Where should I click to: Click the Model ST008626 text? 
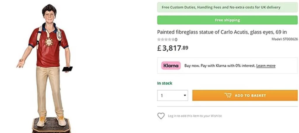[x=284, y=39]
